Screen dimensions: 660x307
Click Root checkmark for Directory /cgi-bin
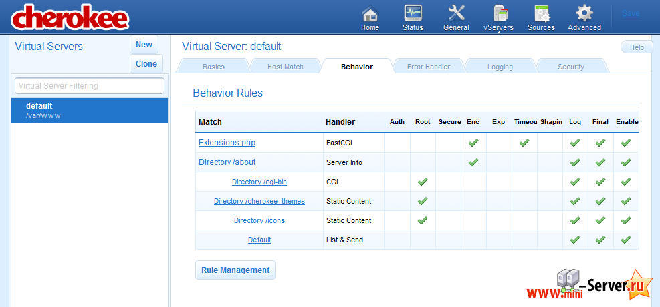pos(423,182)
